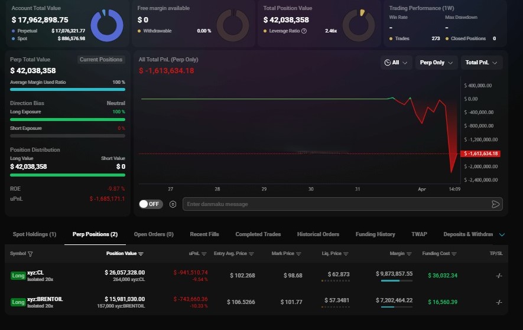
Task: Click the clock icon in the All selector
Action: point(387,63)
